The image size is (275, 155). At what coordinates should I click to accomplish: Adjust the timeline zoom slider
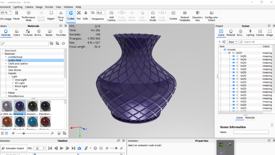coord(116,148)
